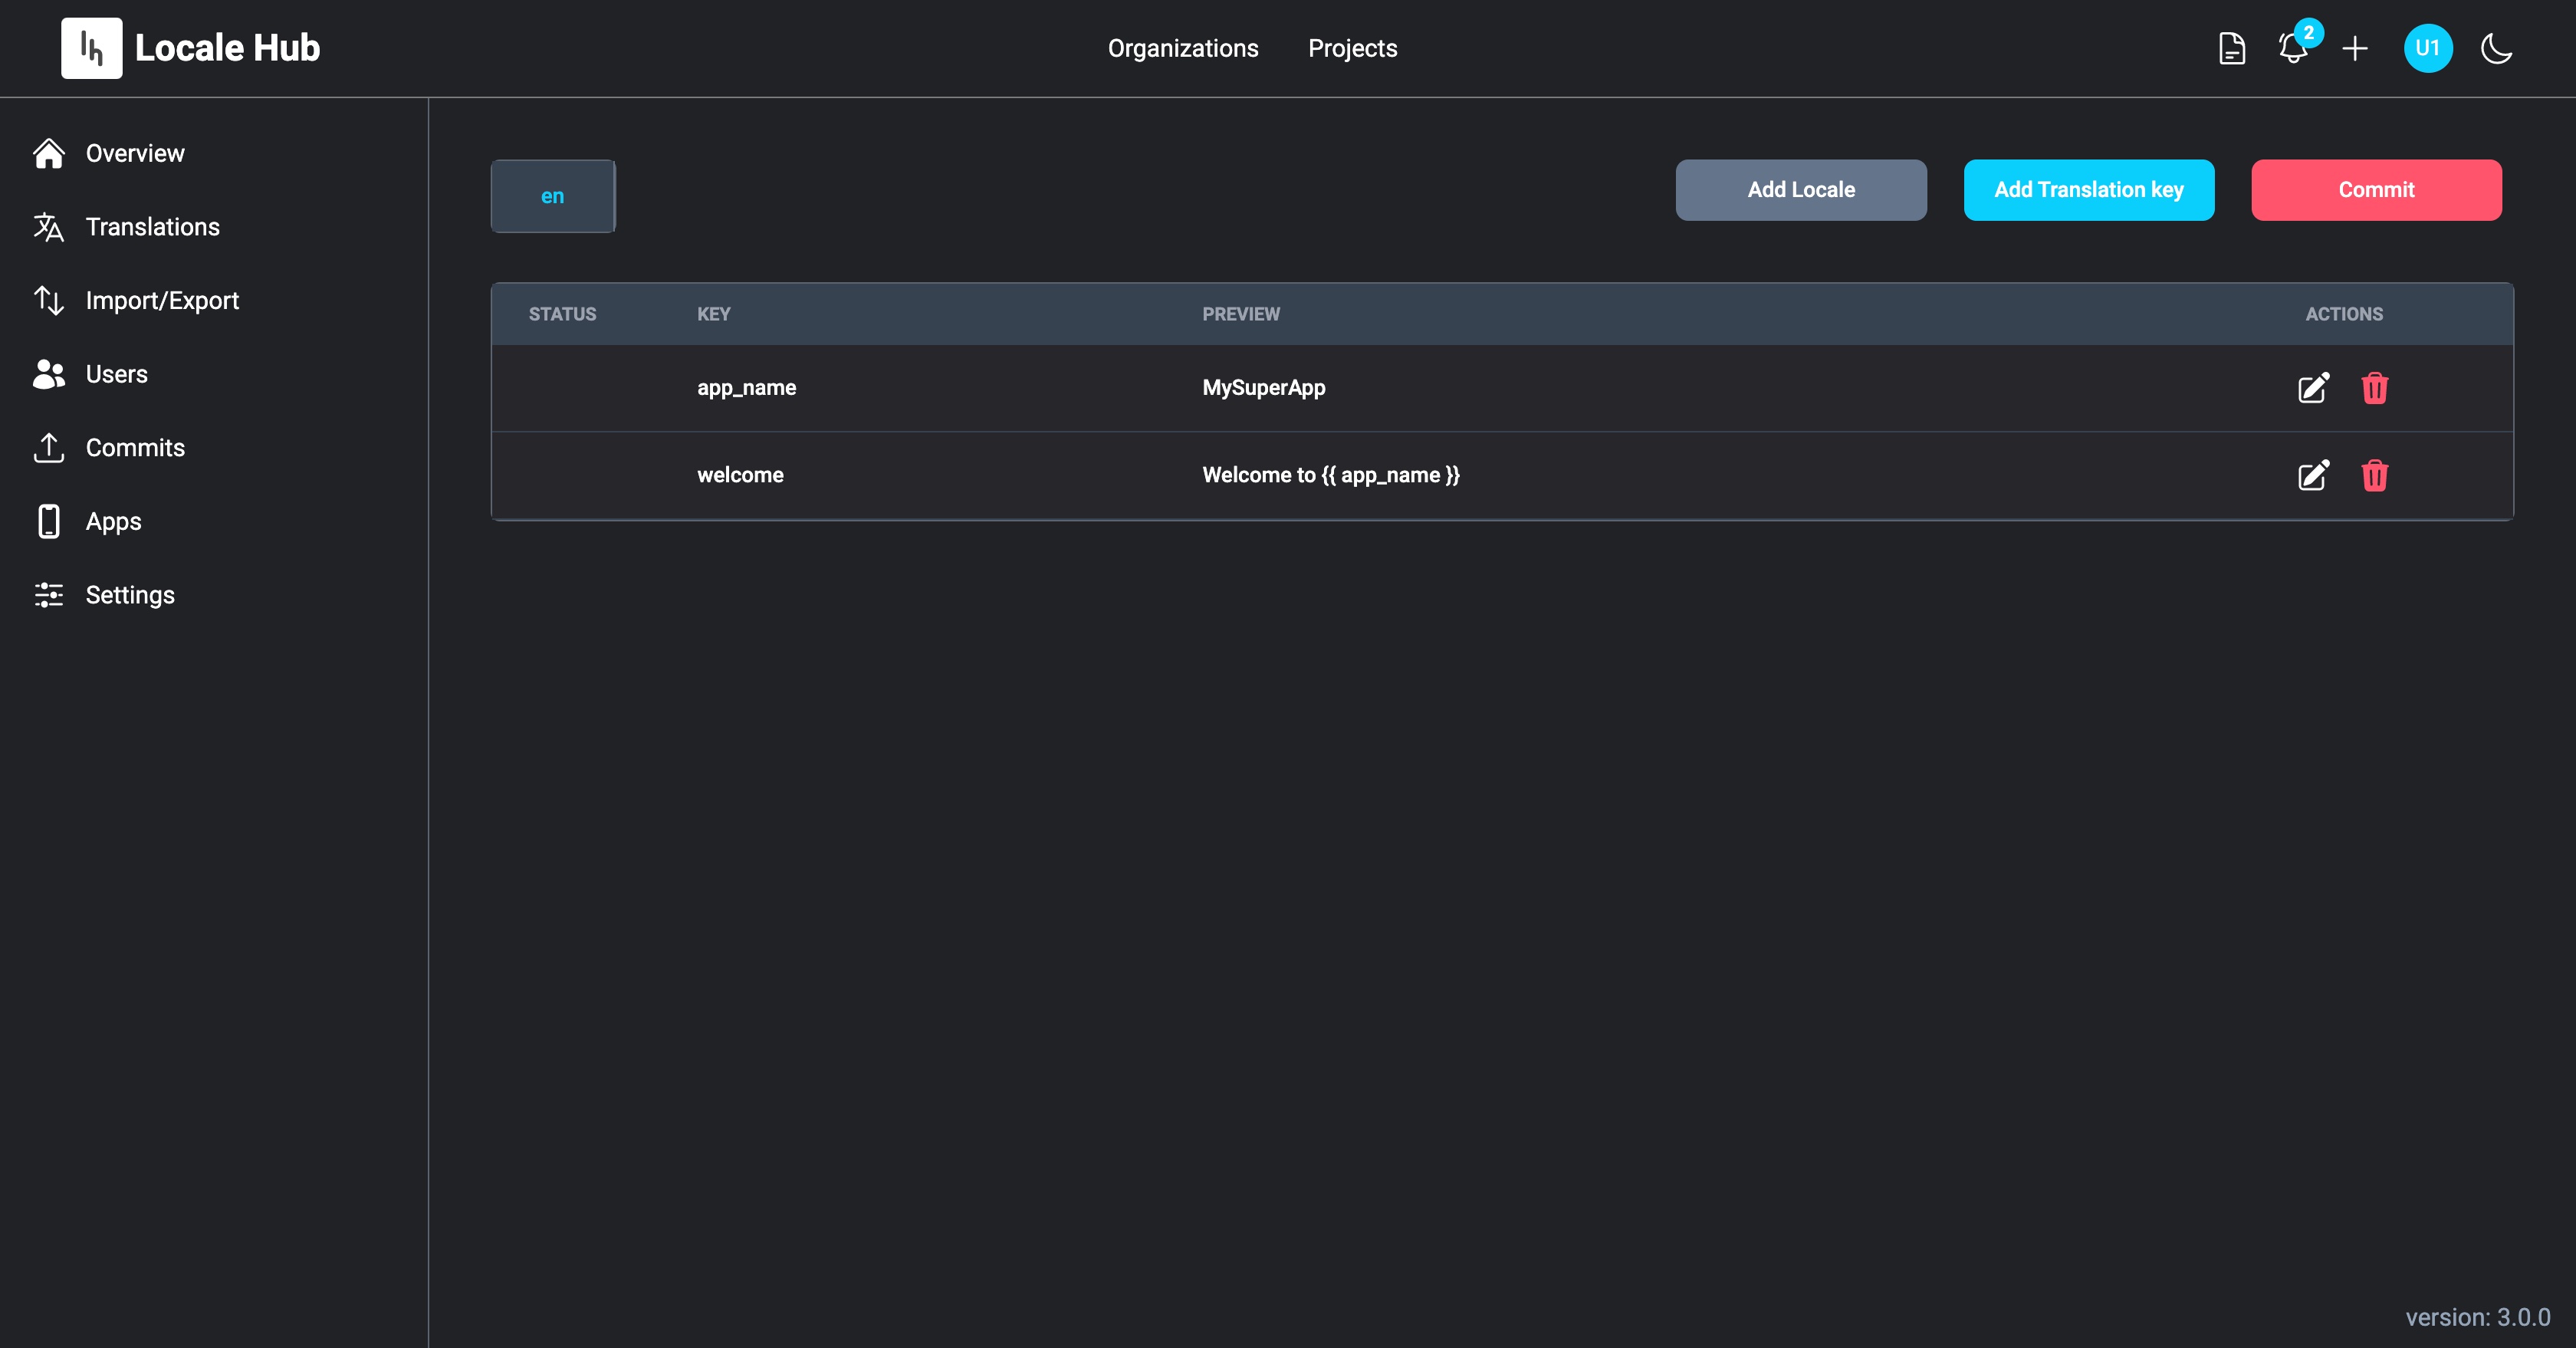Click the Commits upload icon in sidebar
Viewport: 2576px width, 1348px height.
tap(48, 448)
